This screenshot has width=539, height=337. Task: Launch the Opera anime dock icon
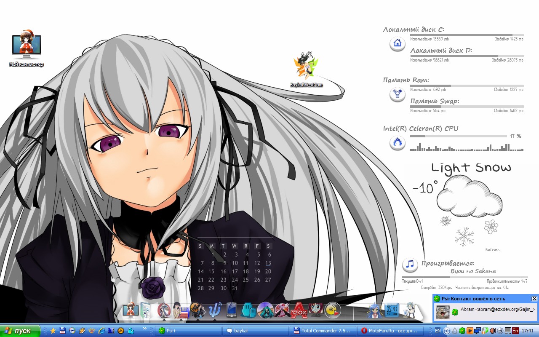[x=164, y=310]
